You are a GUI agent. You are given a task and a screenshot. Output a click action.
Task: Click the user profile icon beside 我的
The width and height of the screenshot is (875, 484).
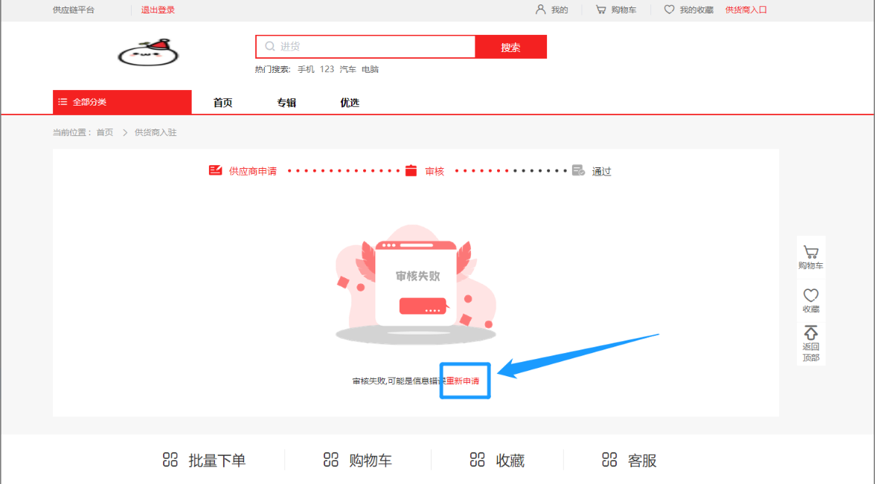[x=541, y=10]
